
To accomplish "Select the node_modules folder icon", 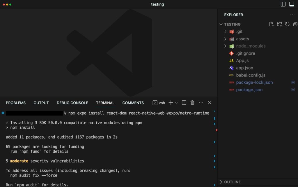I will click(231, 46).
